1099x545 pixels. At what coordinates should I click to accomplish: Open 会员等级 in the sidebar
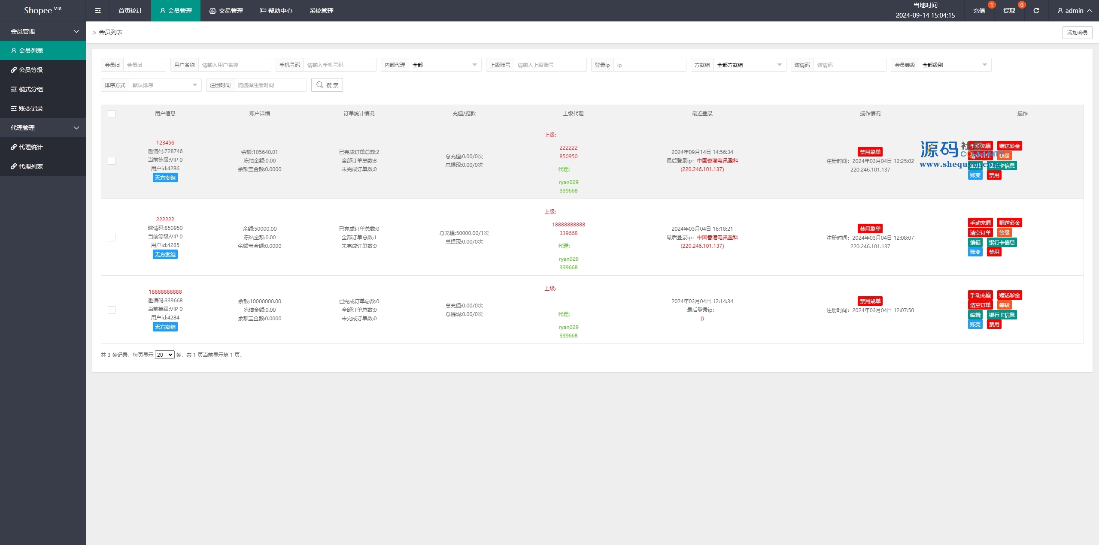(31, 70)
